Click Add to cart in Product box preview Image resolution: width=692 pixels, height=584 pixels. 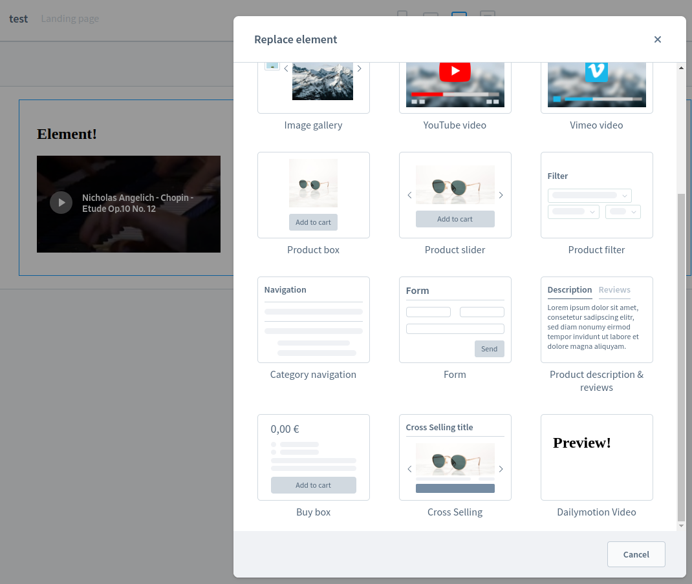tap(313, 222)
